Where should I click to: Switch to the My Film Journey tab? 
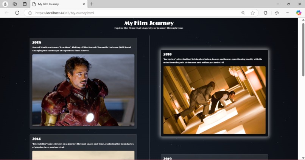pyautogui.click(x=59, y=4)
